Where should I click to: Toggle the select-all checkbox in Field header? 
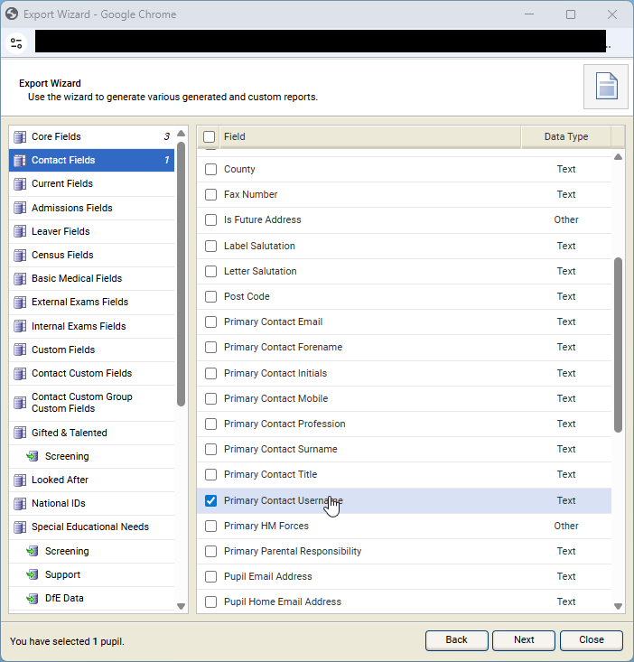click(x=210, y=137)
